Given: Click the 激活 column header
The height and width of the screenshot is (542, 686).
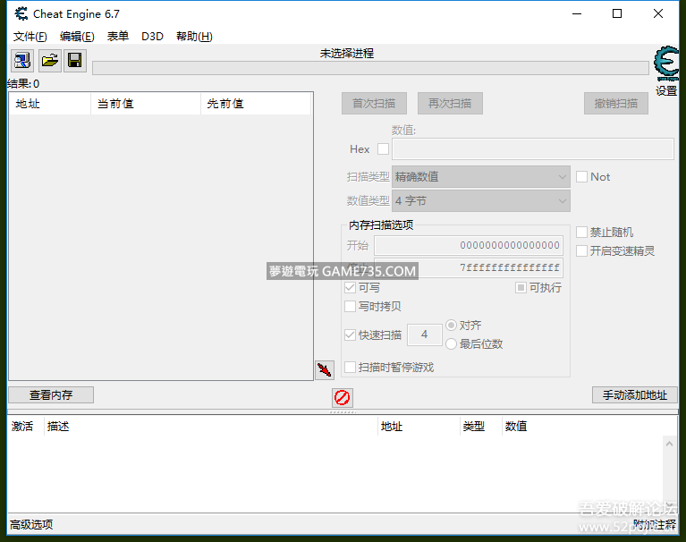Looking at the screenshot, I should (25, 426).
